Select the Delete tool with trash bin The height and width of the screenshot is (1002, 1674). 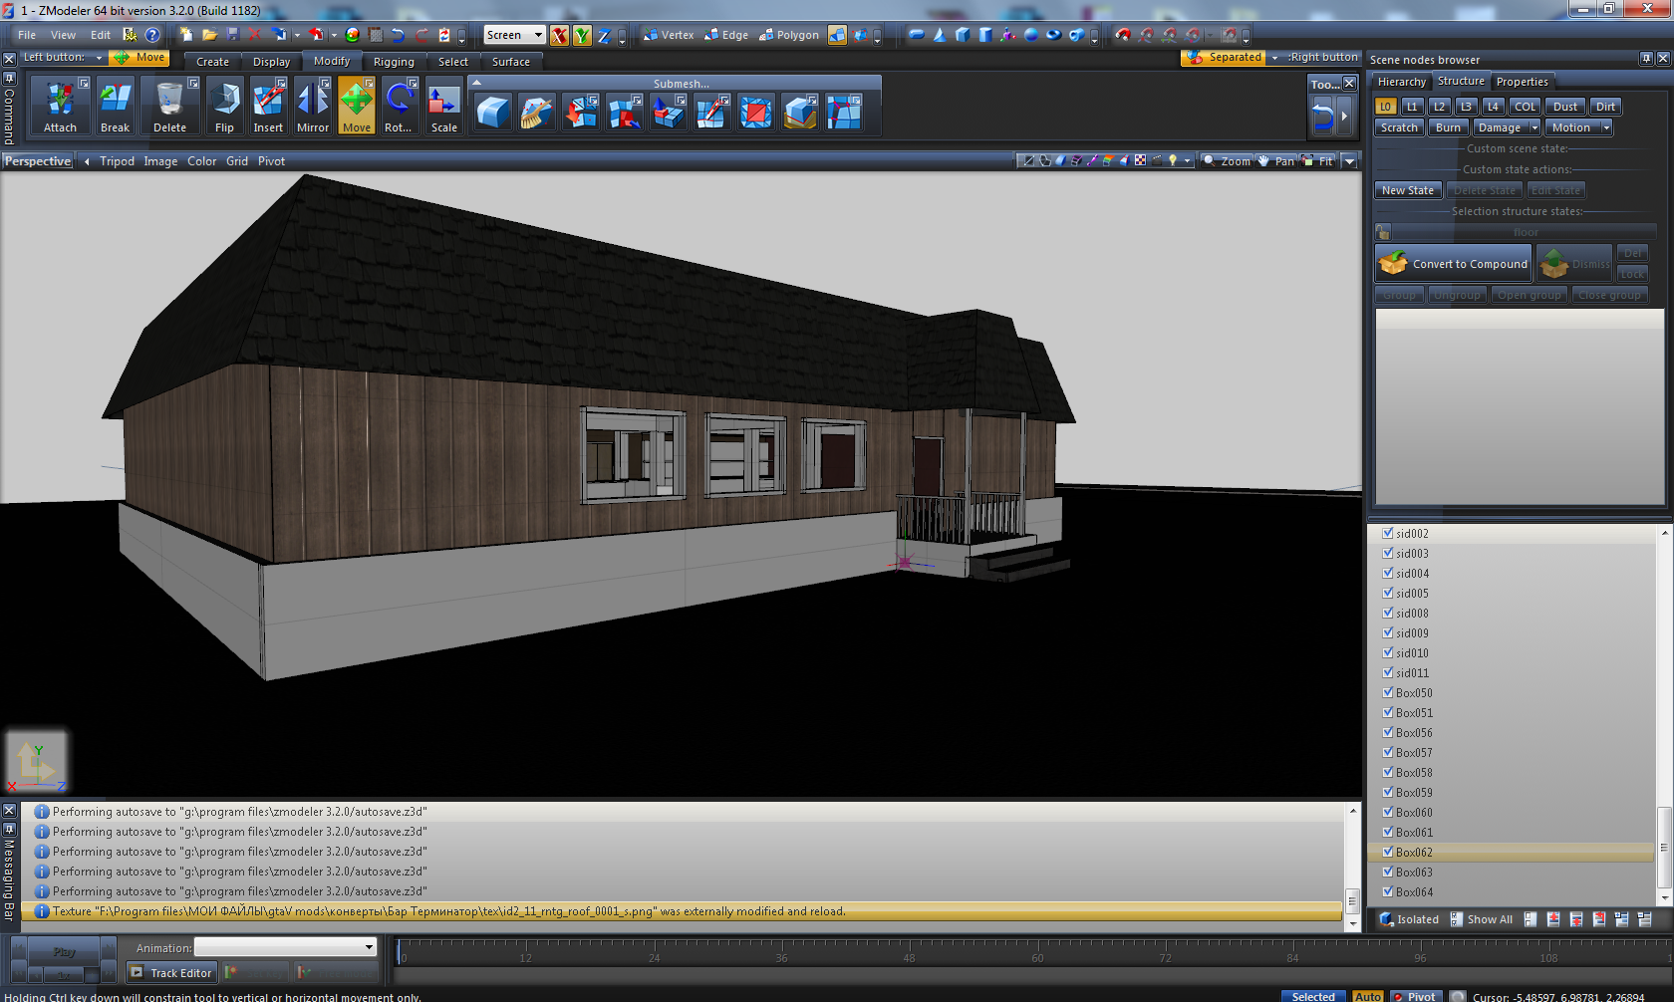coord(169,106)
